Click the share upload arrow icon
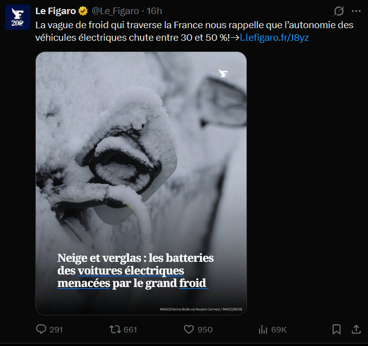The image size is (368, 346). tap(356, 329)
